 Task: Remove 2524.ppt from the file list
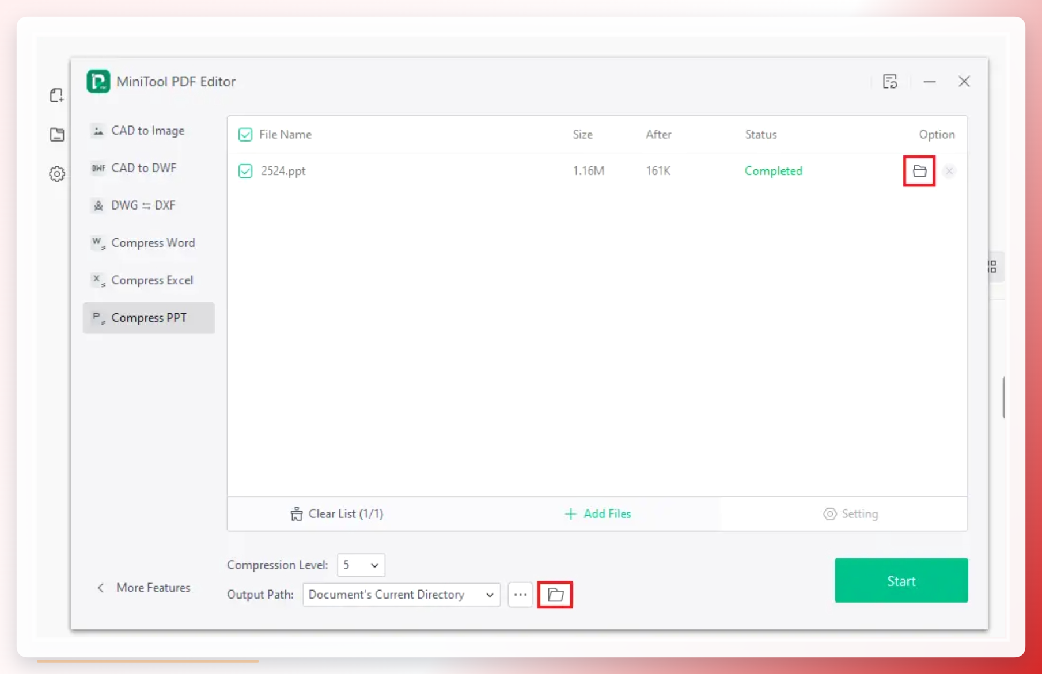(949, 171)
